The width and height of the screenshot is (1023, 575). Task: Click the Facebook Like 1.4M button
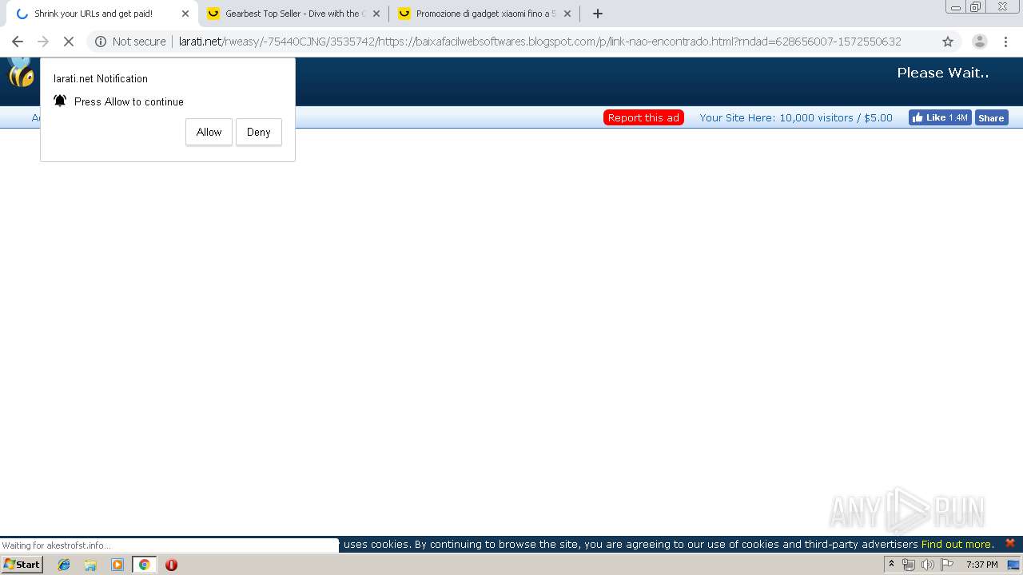pos(940,117)
